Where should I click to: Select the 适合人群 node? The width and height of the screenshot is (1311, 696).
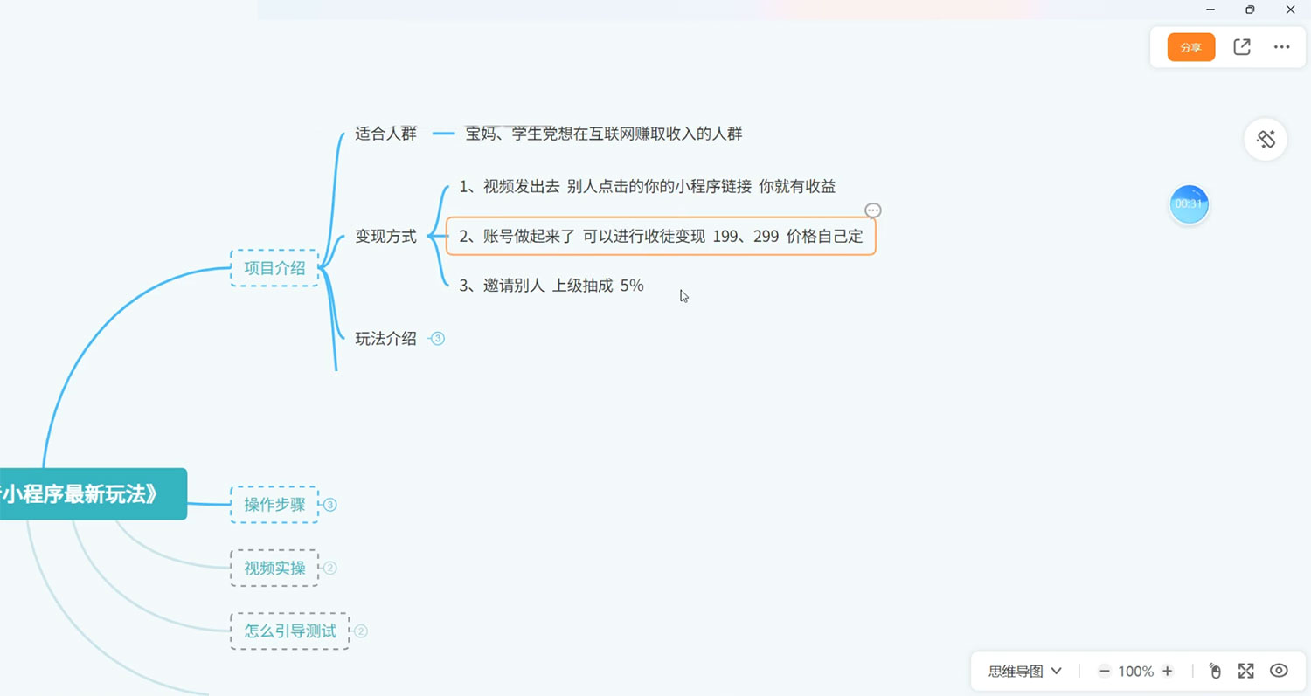tap(385, 134)
